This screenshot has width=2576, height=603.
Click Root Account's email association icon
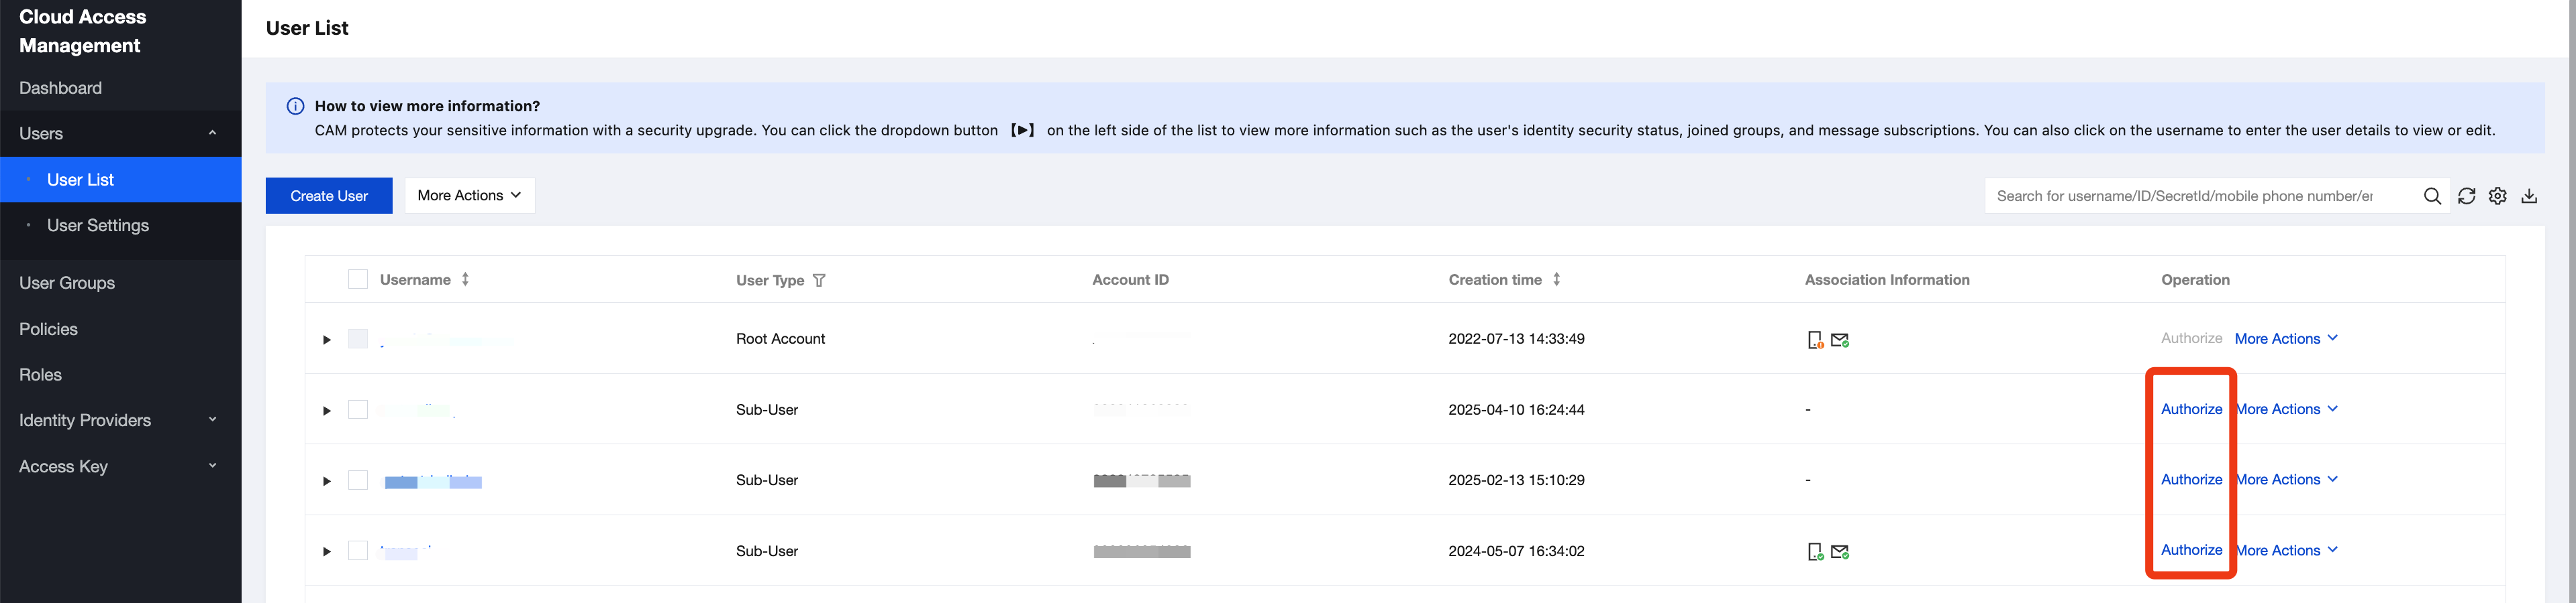coord(1840,340)
